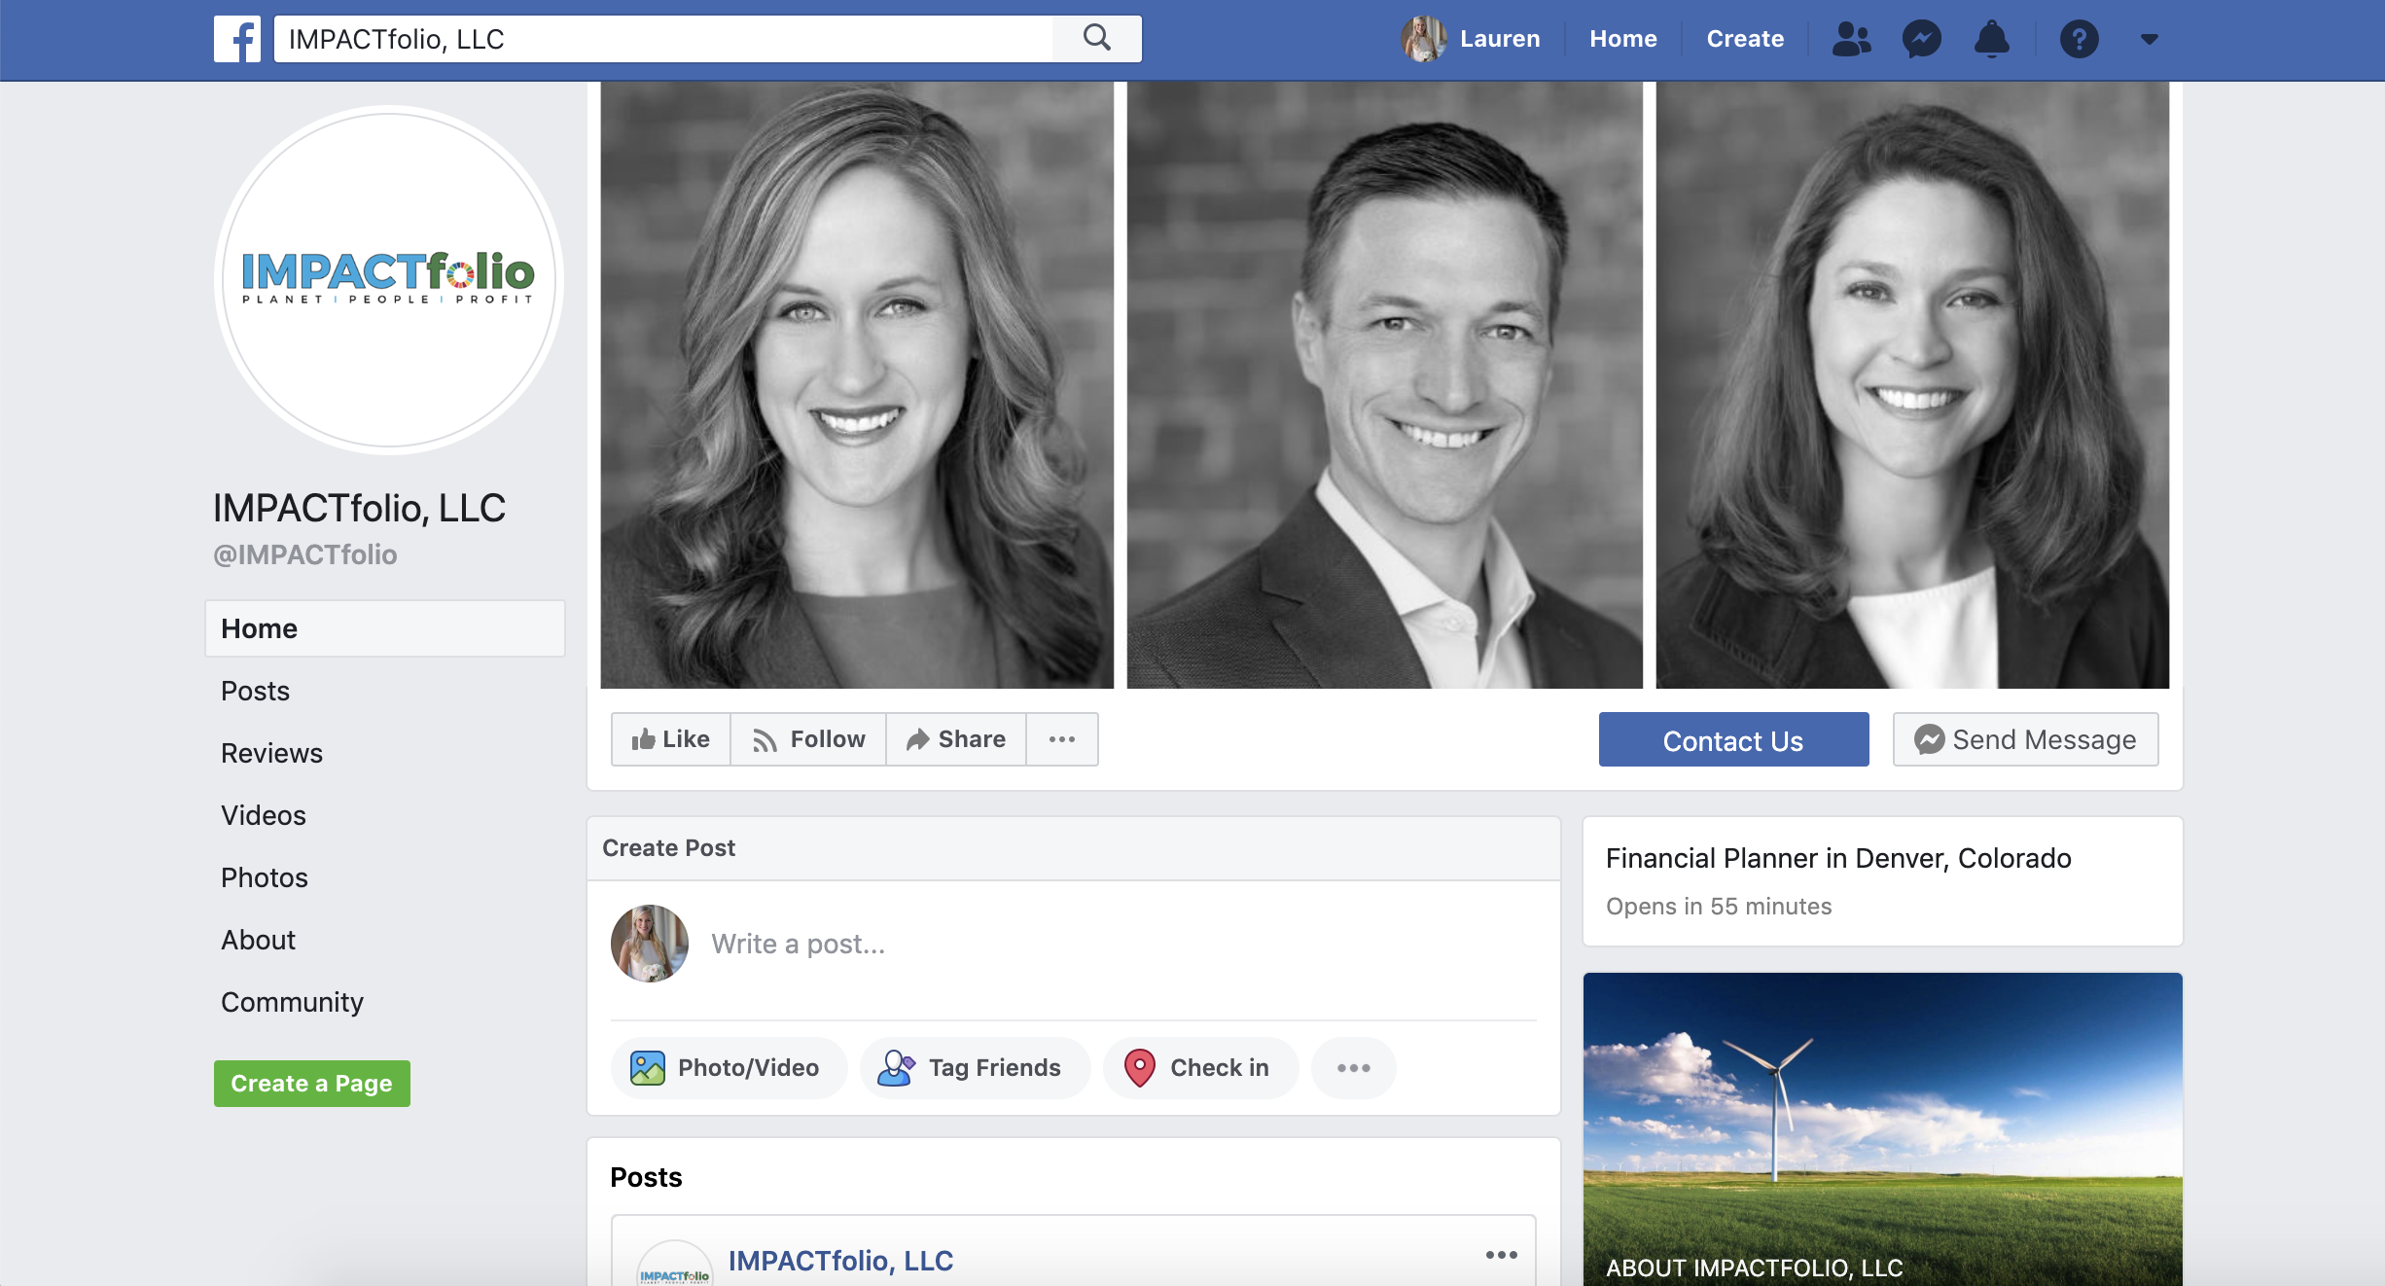The image size is (2385, 1286).
Task: Open the Notifications bell icon
Action: tap(1991, 39)
